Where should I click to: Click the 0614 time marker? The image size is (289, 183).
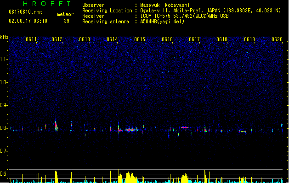pos(112,39)
